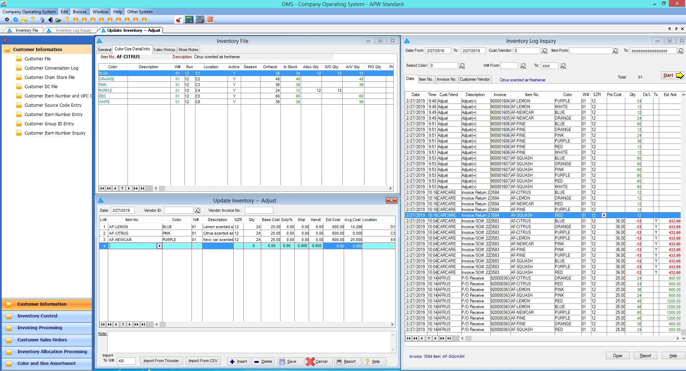The height and width of the screenshot is (371, 686).
Task: Open the lookup magnifier beside the zzzz field
Action: (563, 66)
